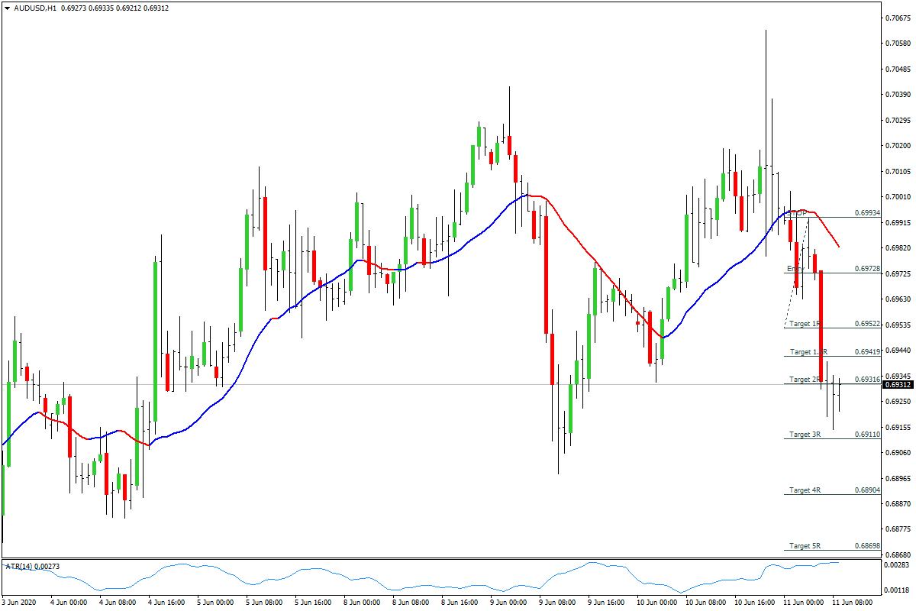Click the 0.69522 level value
The image size is (916, 611).
coord(868,324)
